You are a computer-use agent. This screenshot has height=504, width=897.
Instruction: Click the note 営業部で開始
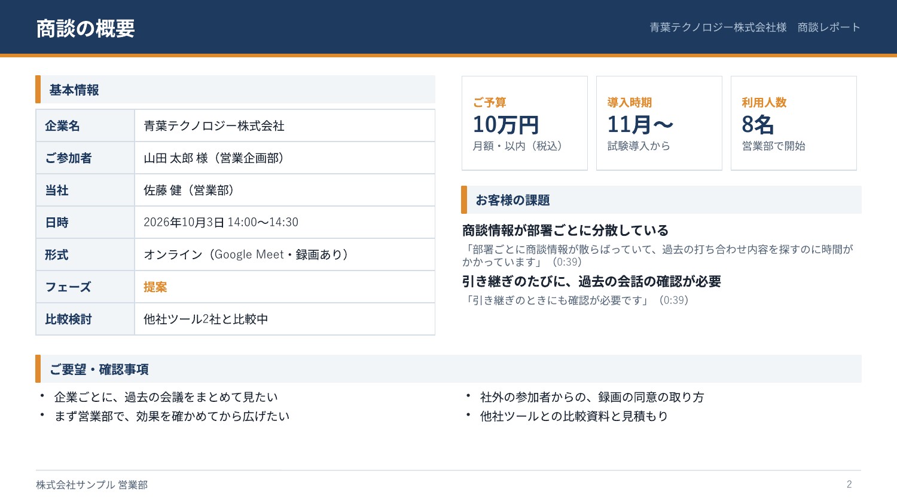point(773,146)
